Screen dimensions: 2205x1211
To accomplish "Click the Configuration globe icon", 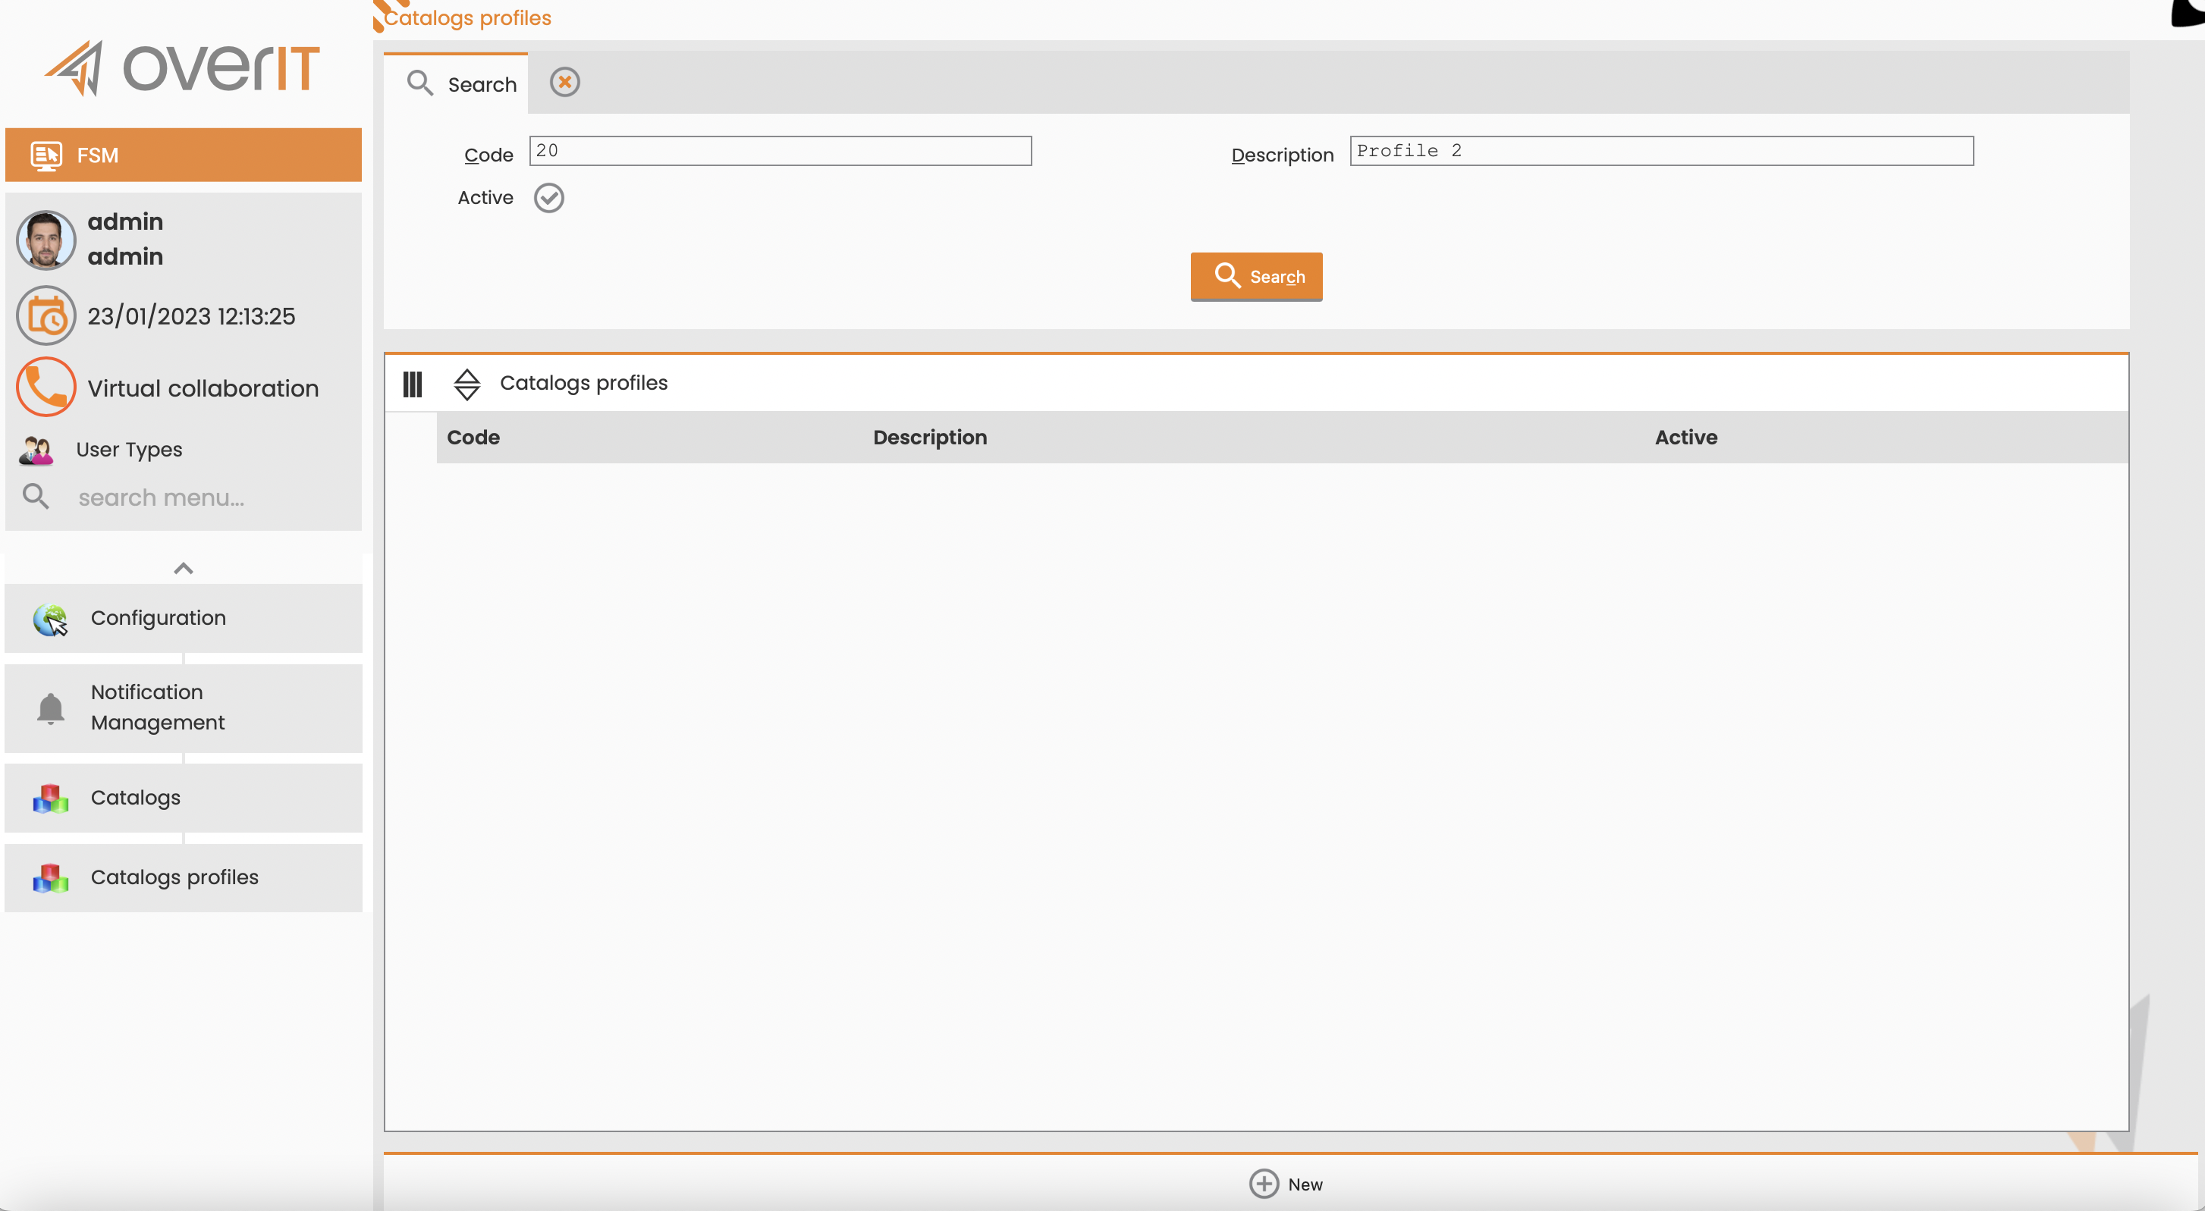I will pyautogui.click(x=51, y=619).
